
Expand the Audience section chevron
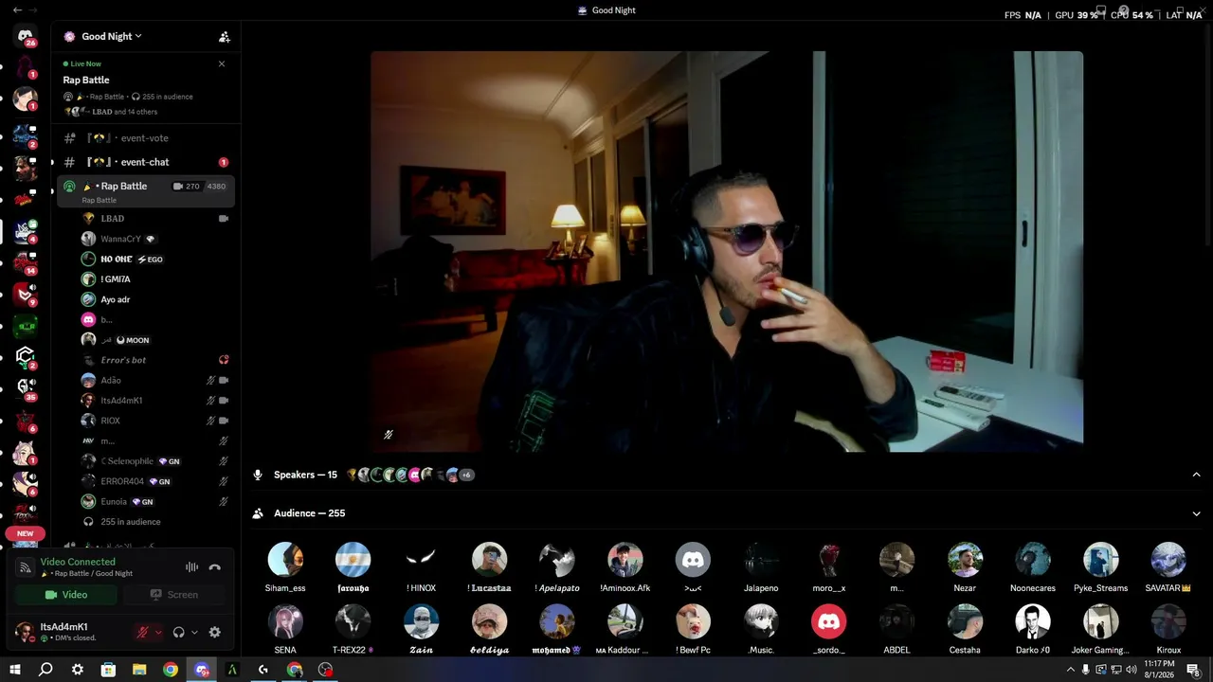[1196, 513]
